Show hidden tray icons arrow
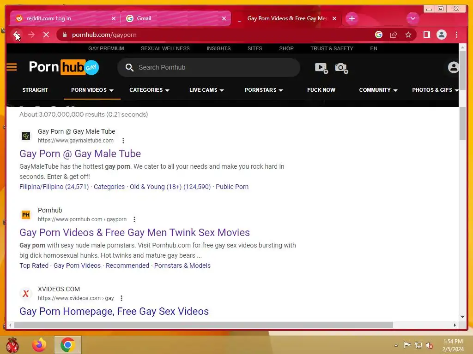Screen dimensions: 473x354 (396, 345)
